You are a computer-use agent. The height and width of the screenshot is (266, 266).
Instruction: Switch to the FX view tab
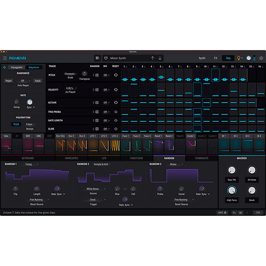[x=216, y=58]
